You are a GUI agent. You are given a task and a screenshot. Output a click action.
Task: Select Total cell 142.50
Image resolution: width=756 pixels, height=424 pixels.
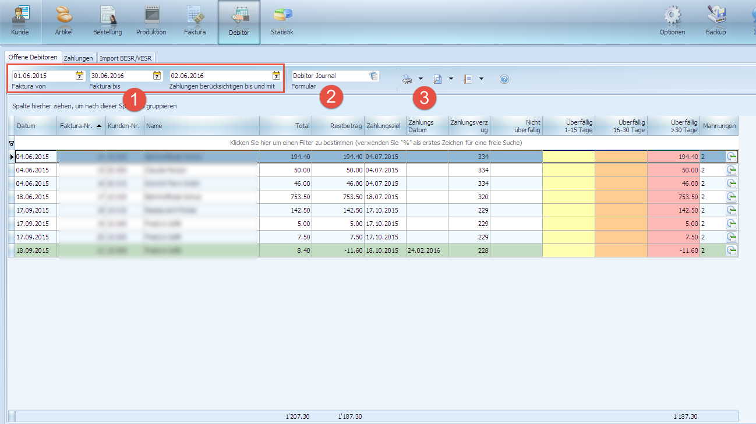pyautogui.click(x=285, y=210)
